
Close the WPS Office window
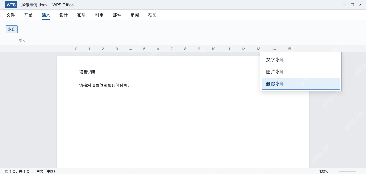pos(360,5)
